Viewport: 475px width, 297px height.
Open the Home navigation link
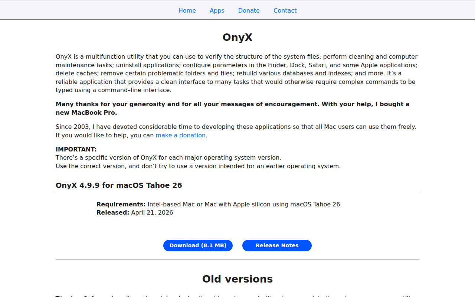[x=187, y=10]
